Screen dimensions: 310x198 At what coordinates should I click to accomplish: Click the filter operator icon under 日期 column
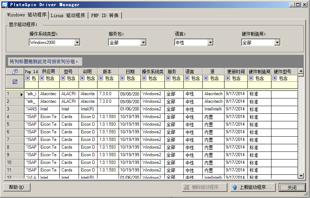(122, 78)
